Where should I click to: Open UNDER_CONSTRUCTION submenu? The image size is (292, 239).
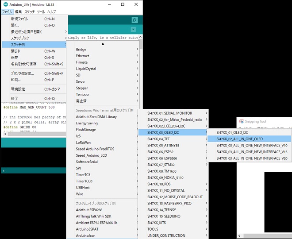pyautogui.click(x=173, y=235)
